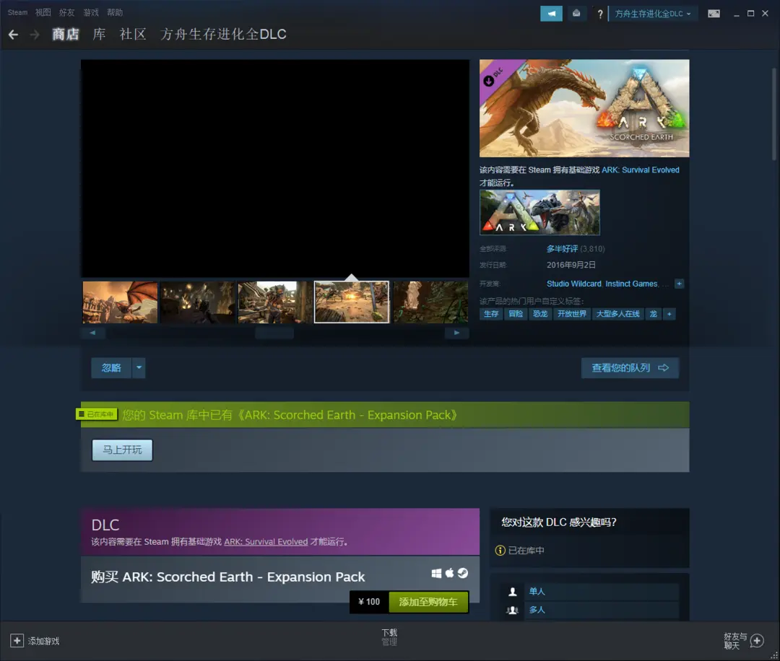Image resolution: width=780 pixels, height=661 pixels.
Task: Expand the 忽略 dropdown arrow
Action: coord(139,368)
